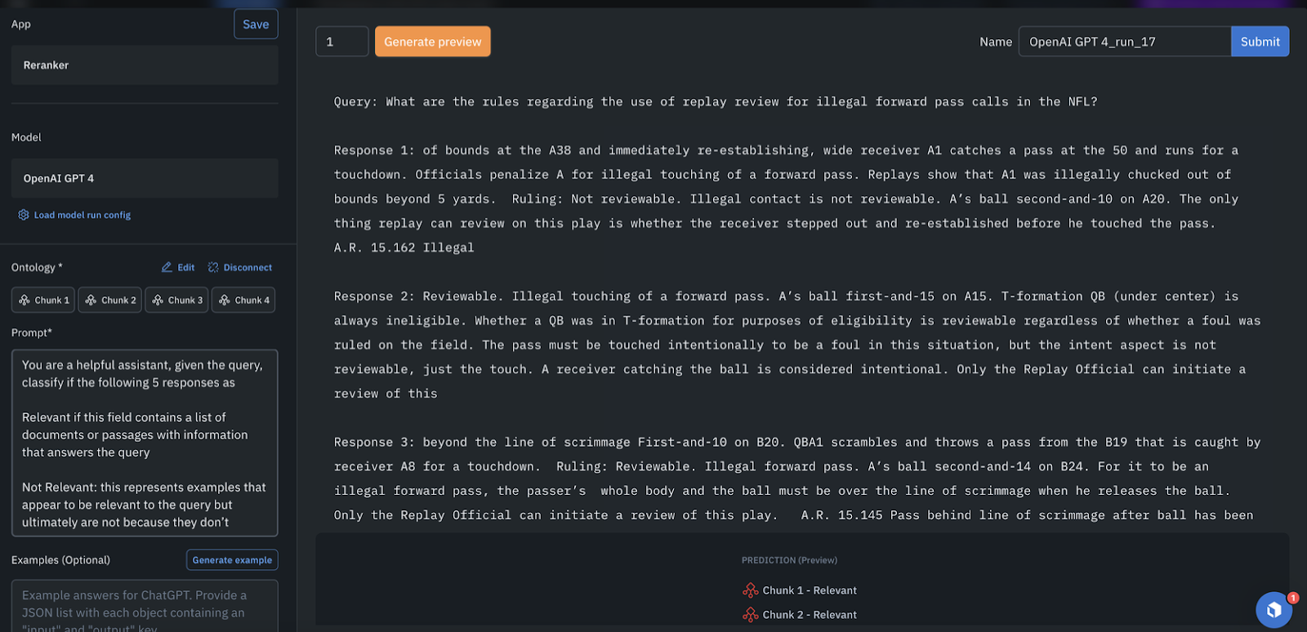Open the chat support bubble icon

[1274, 609]
